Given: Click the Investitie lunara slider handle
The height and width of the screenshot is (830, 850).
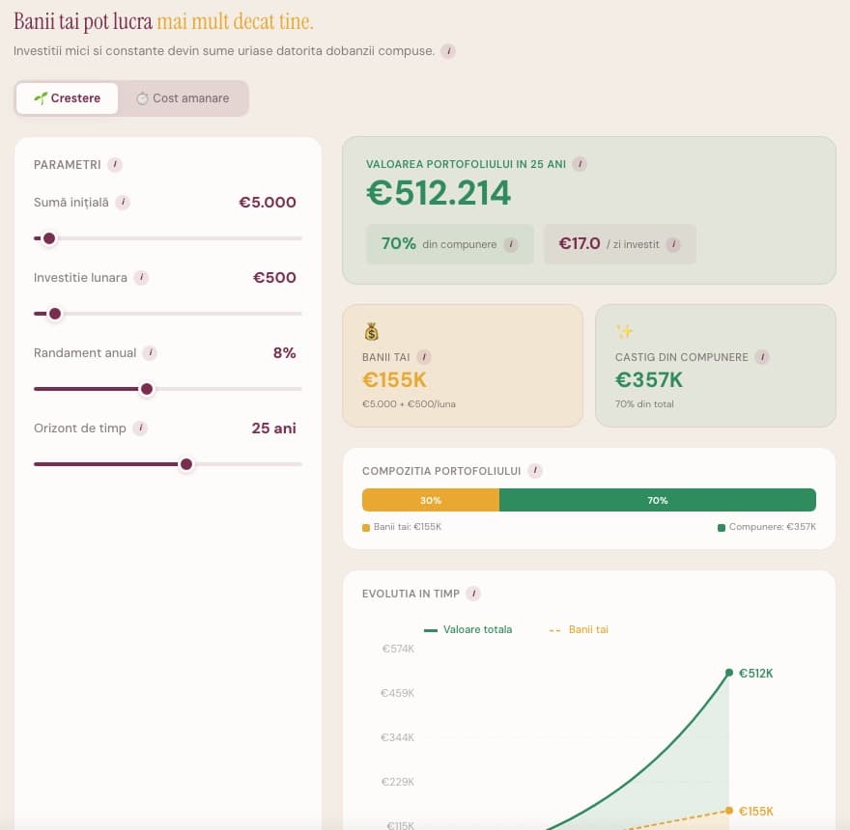Looking at the screenshot, I should tap(55, 314).
